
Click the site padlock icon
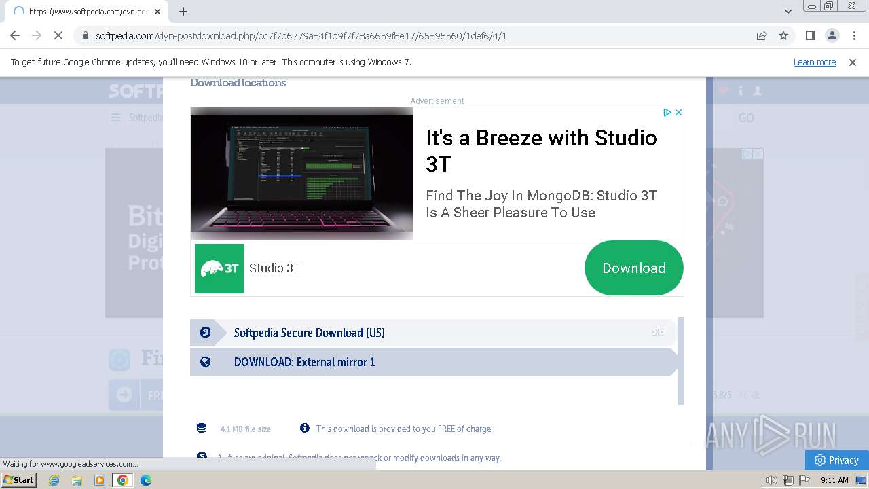coord(85,36)
